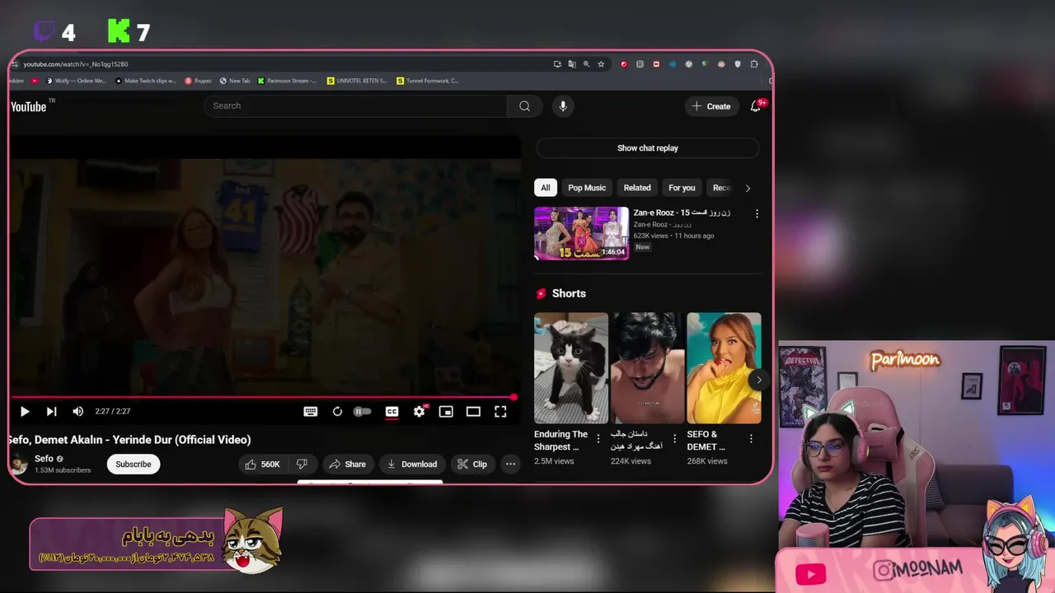The image size is (1055, 593).
Task: Open more actions three-dot menu under video
Action: tap(510, 465)
